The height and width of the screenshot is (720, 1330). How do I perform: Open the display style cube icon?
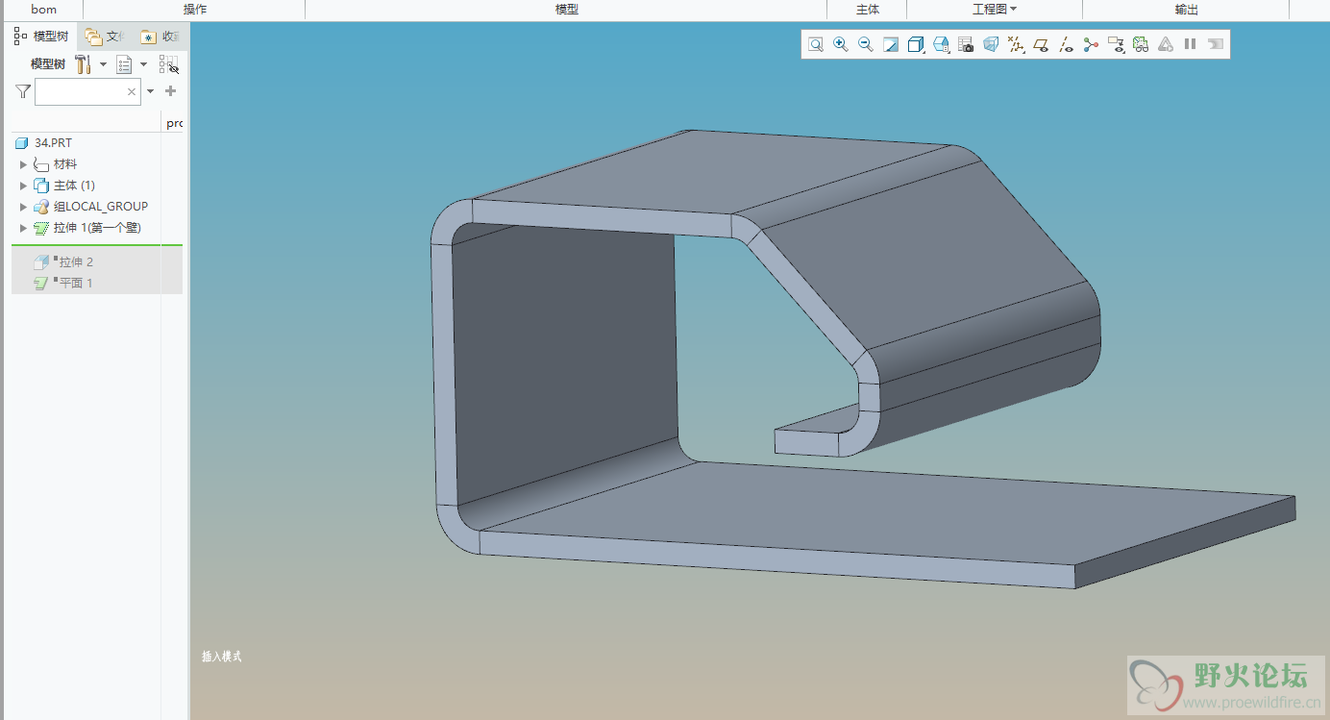click(916, 44)
